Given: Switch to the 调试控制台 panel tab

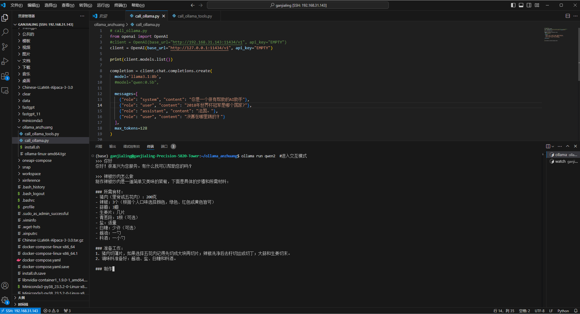Looking at the screenshot, I should pos(131,146).
